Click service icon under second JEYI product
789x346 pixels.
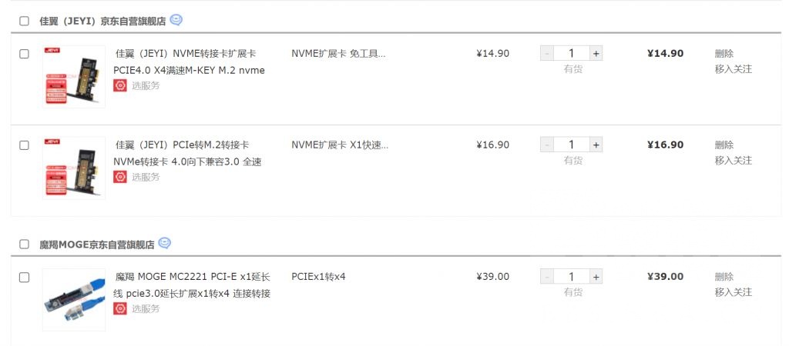[120, 177]
